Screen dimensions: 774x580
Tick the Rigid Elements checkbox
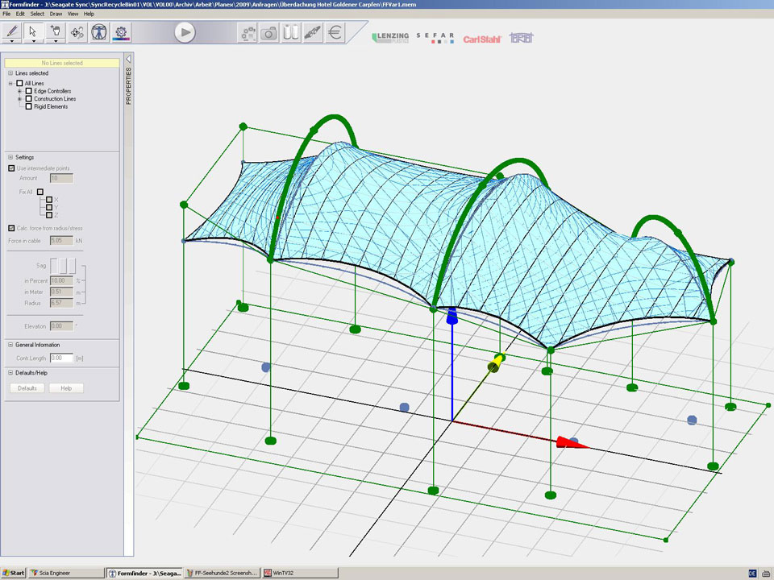pyautogui.click(x=29, y=106)
